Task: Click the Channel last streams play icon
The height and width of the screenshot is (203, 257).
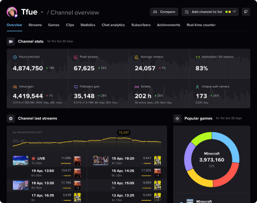Action: click(11, 118)
